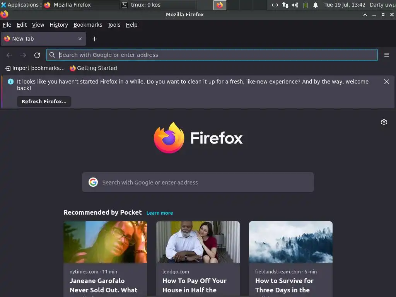Open the Getting Started bookmark
This screenshot has height=297, width=396.
pyautogui.click(x=94, y=68)
